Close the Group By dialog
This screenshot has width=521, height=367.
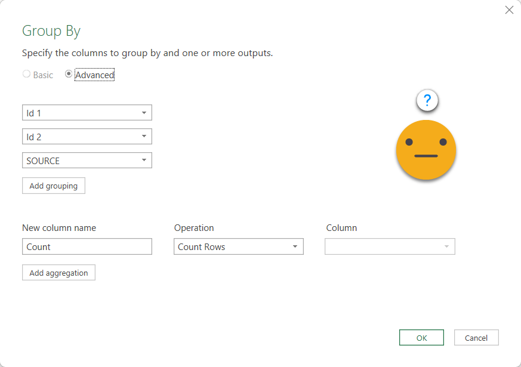coord(509,10)
